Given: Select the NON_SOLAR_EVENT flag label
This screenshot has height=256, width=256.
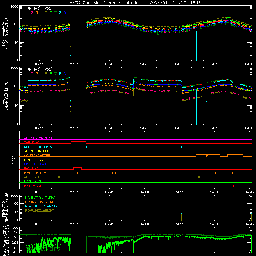Looking at the screenshot, I should 39,147.
